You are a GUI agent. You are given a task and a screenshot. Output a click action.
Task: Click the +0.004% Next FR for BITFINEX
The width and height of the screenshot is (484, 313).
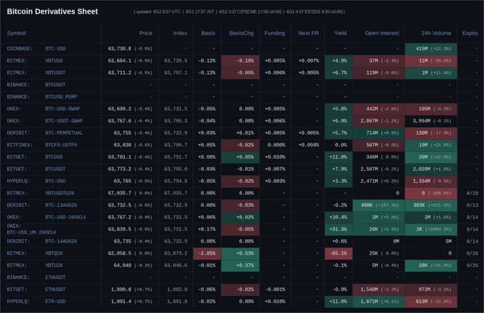pos(309,145)
